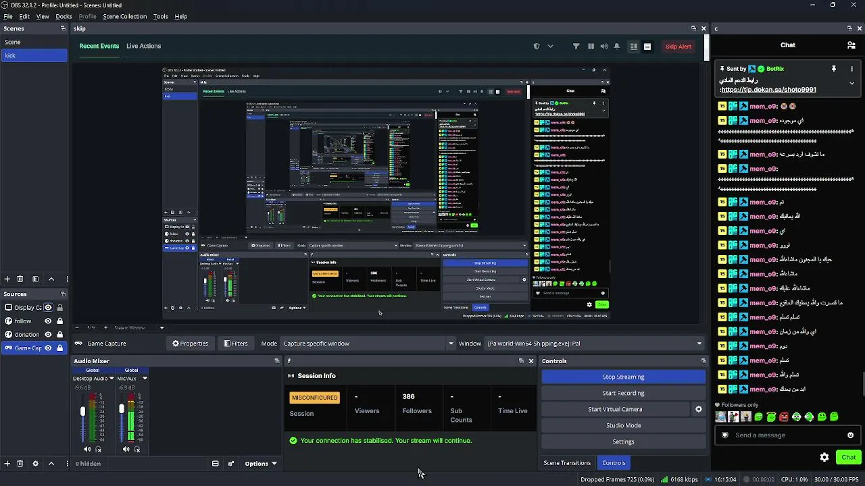The width and height of the screenshot is (865, 486).
Task: Open chat settings gear icon
Action: (824, 457)
